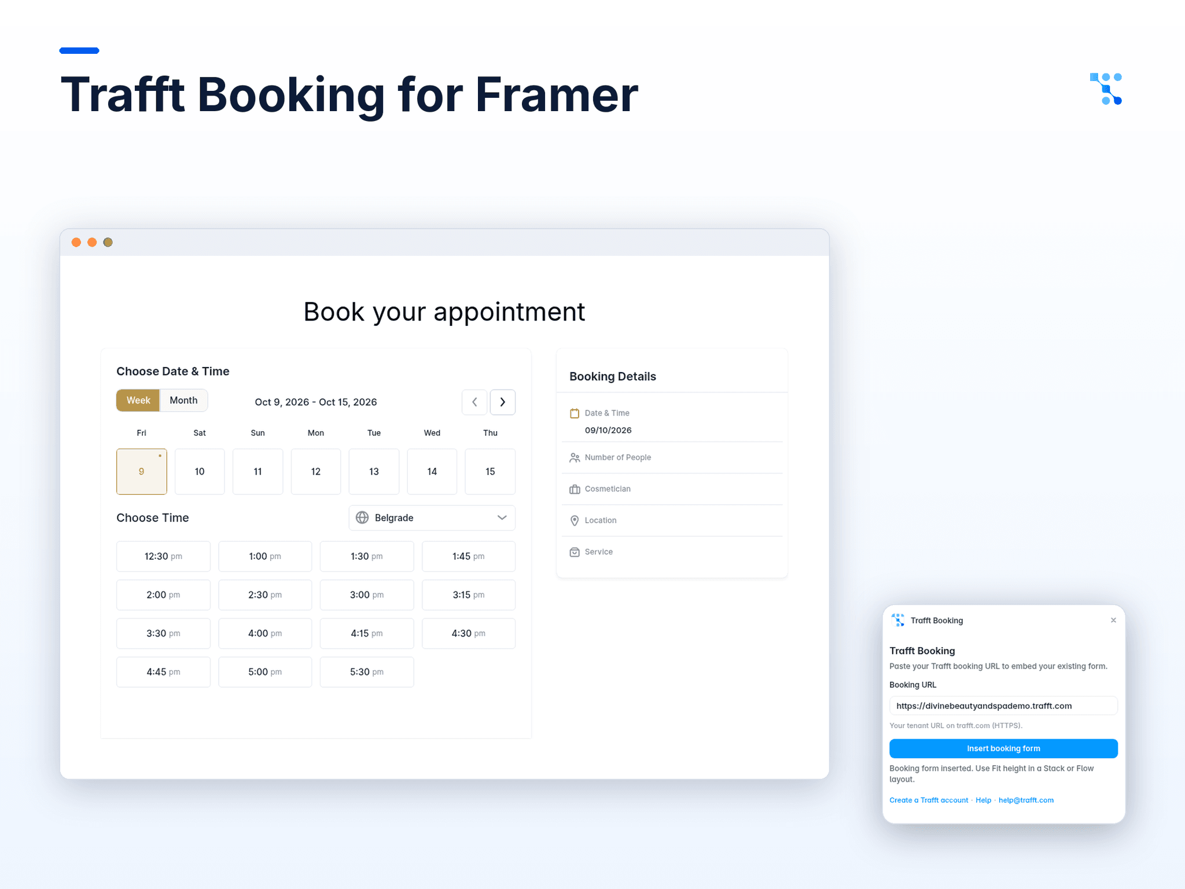
Task: Expand timezone list using the chevron arrow
Action: tap(502, 517)
